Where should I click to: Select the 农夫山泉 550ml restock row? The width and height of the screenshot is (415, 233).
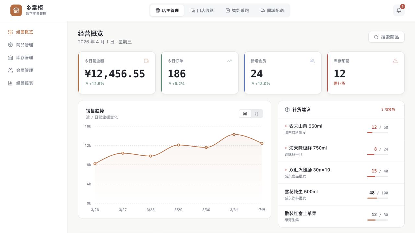tap(341, 129)
